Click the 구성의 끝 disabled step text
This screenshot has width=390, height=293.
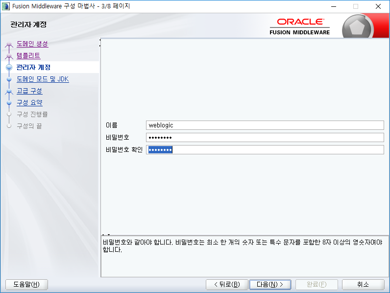(29, 126)
